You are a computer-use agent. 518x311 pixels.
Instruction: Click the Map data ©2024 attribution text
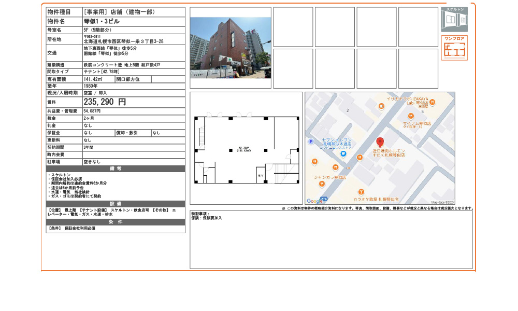(x=443, y=202)
